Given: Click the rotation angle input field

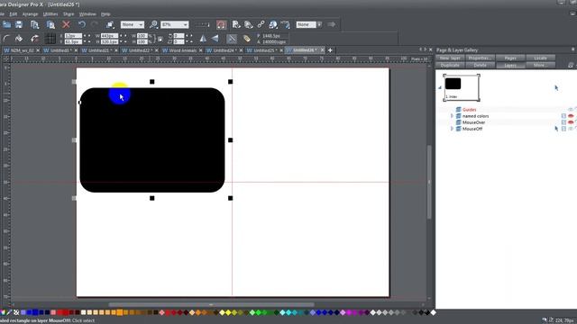Looking at the screenshot, I should point(179,36).
